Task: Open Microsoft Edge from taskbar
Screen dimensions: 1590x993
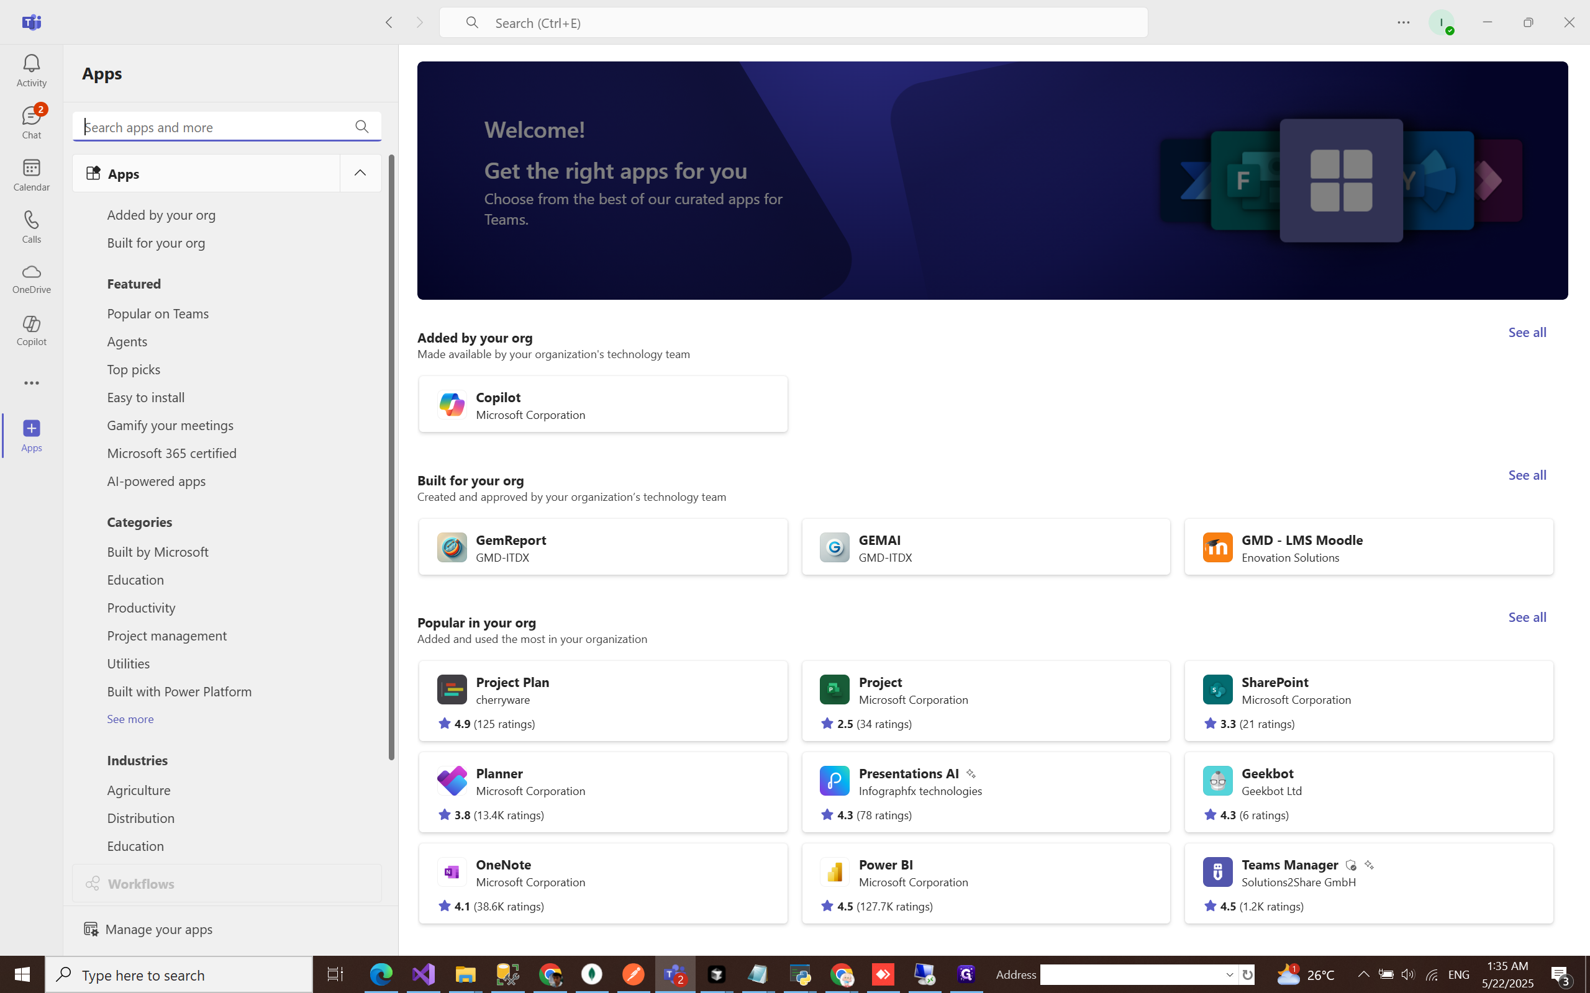Action: (380, 974)
